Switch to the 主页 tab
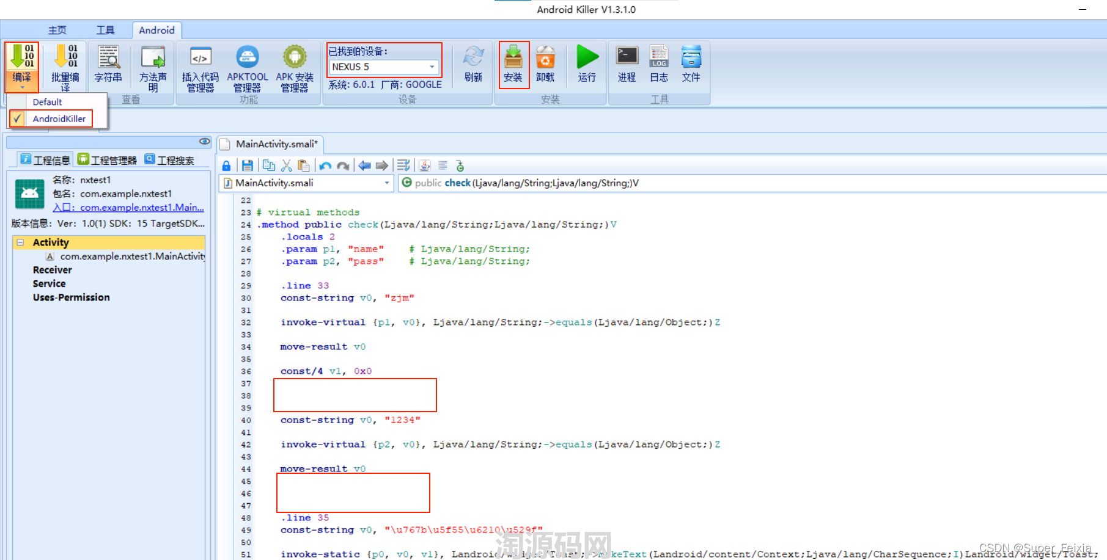 point(57,30)
